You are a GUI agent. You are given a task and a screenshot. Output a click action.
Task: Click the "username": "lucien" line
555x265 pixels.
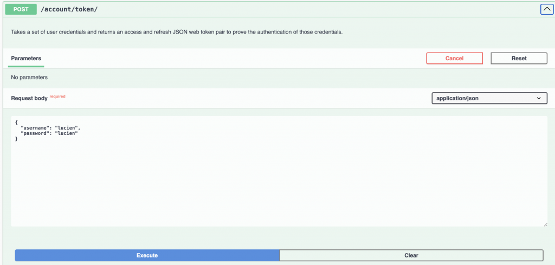pyautogui.click(x=50, y=128)
